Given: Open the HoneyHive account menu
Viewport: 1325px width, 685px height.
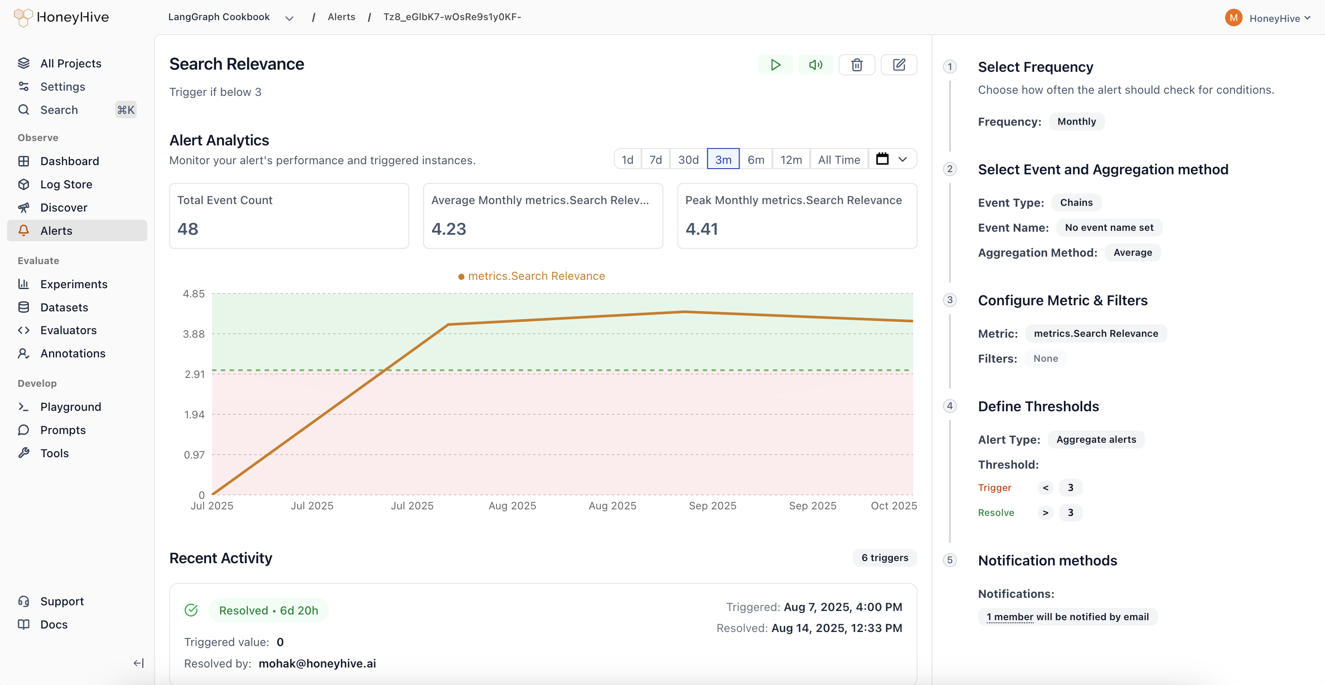Looking at the screenshot, I should tap(1275, 18).
